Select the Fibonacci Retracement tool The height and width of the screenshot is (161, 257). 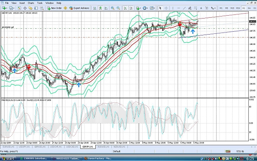point(195,8)
